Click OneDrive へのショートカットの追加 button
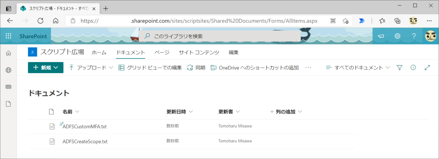This screenshot has width=439, height=159. click(254, 68)
